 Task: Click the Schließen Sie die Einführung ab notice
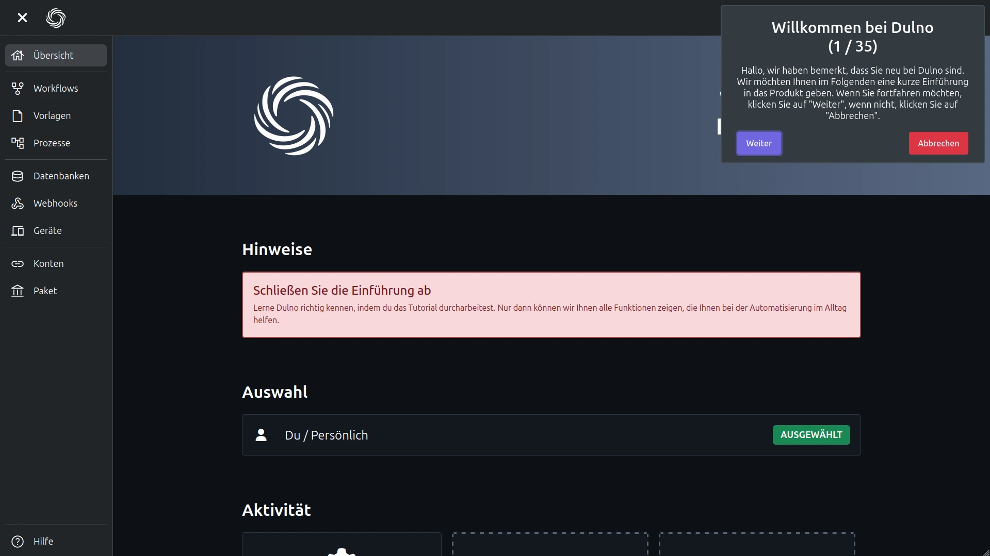pyautogui.click(x=551, y=305)
